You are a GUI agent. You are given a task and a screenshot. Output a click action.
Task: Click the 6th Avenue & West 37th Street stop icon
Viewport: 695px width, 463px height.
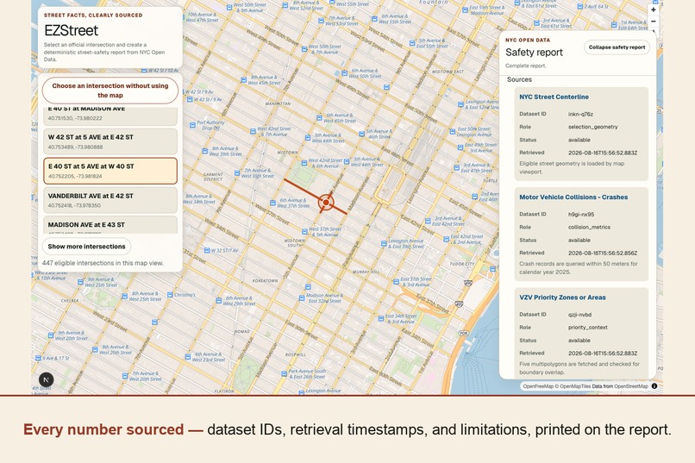[272, 203]
